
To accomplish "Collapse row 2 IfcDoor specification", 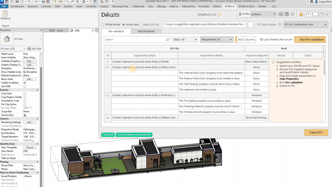I will tap(106, 67).
